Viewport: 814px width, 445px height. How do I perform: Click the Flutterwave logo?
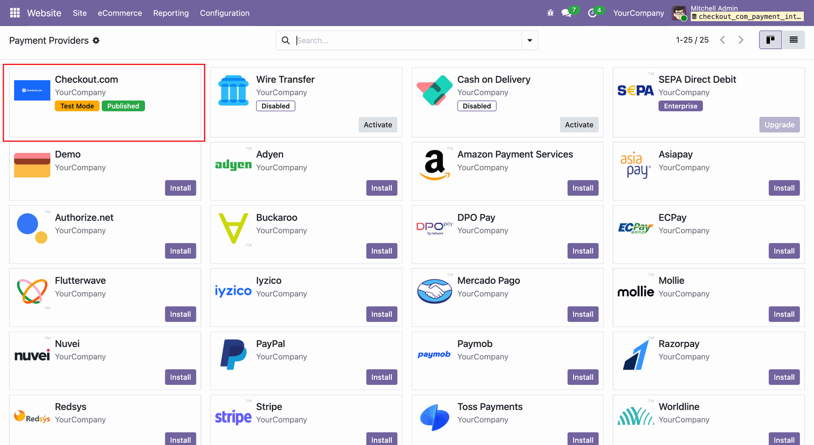click(x=32, y=291)
